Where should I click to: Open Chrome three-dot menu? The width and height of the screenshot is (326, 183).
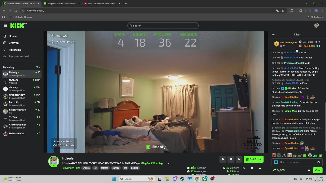pos(322,11)
